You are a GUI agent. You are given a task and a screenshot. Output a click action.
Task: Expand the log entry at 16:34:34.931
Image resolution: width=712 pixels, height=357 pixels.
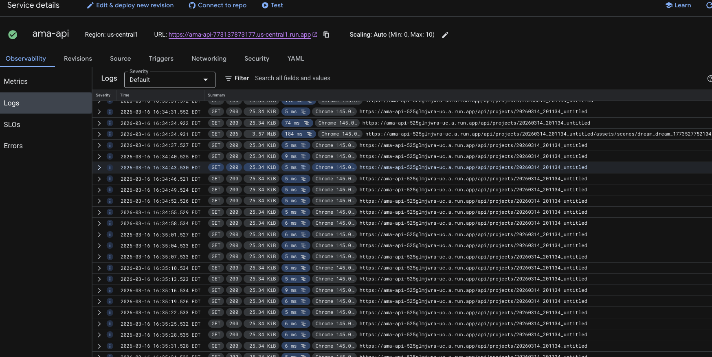pyautogui.click(x=99, y=134)
